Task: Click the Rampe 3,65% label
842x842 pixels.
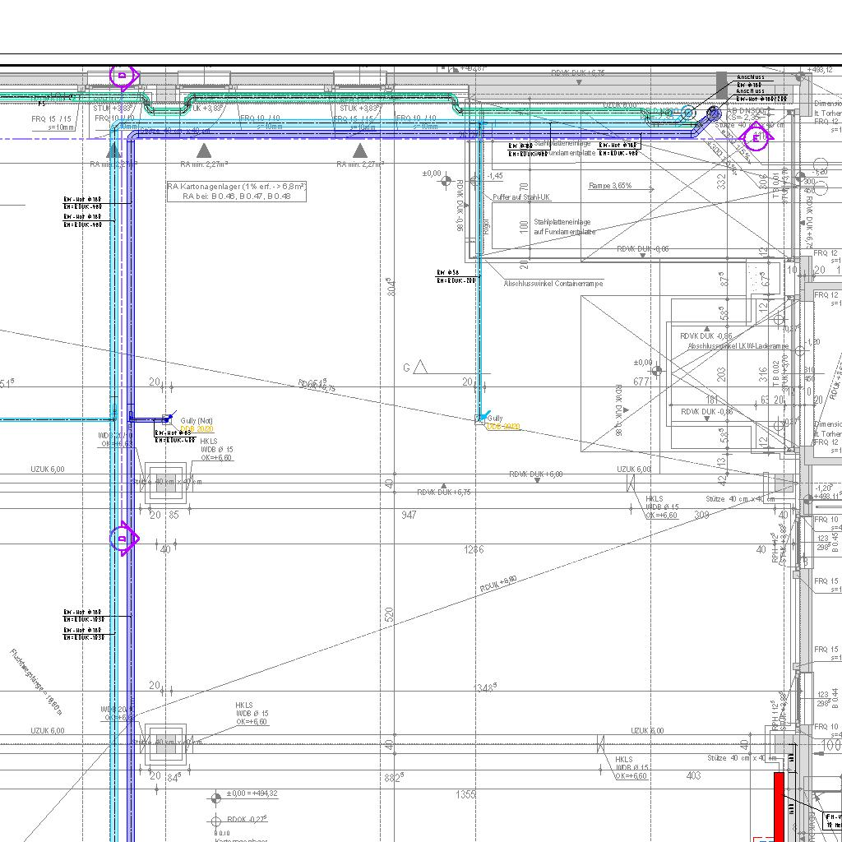Action: 610,186
